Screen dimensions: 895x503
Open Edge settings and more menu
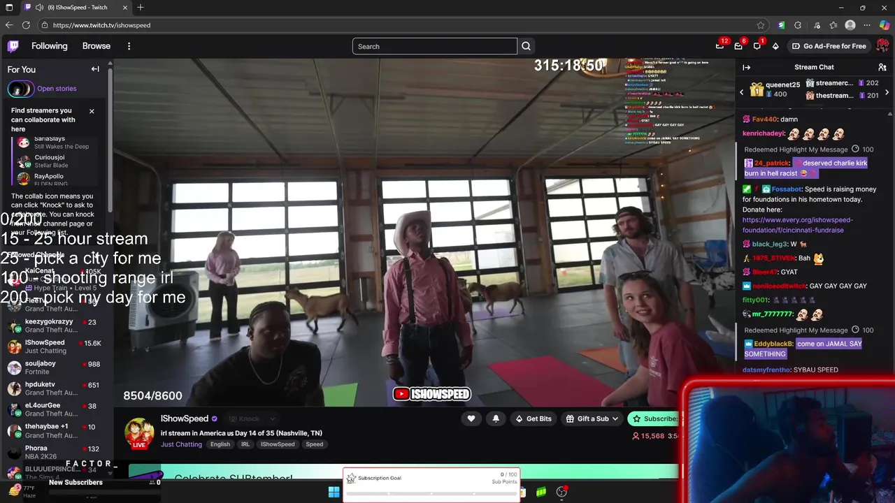(x=867, y=25)
